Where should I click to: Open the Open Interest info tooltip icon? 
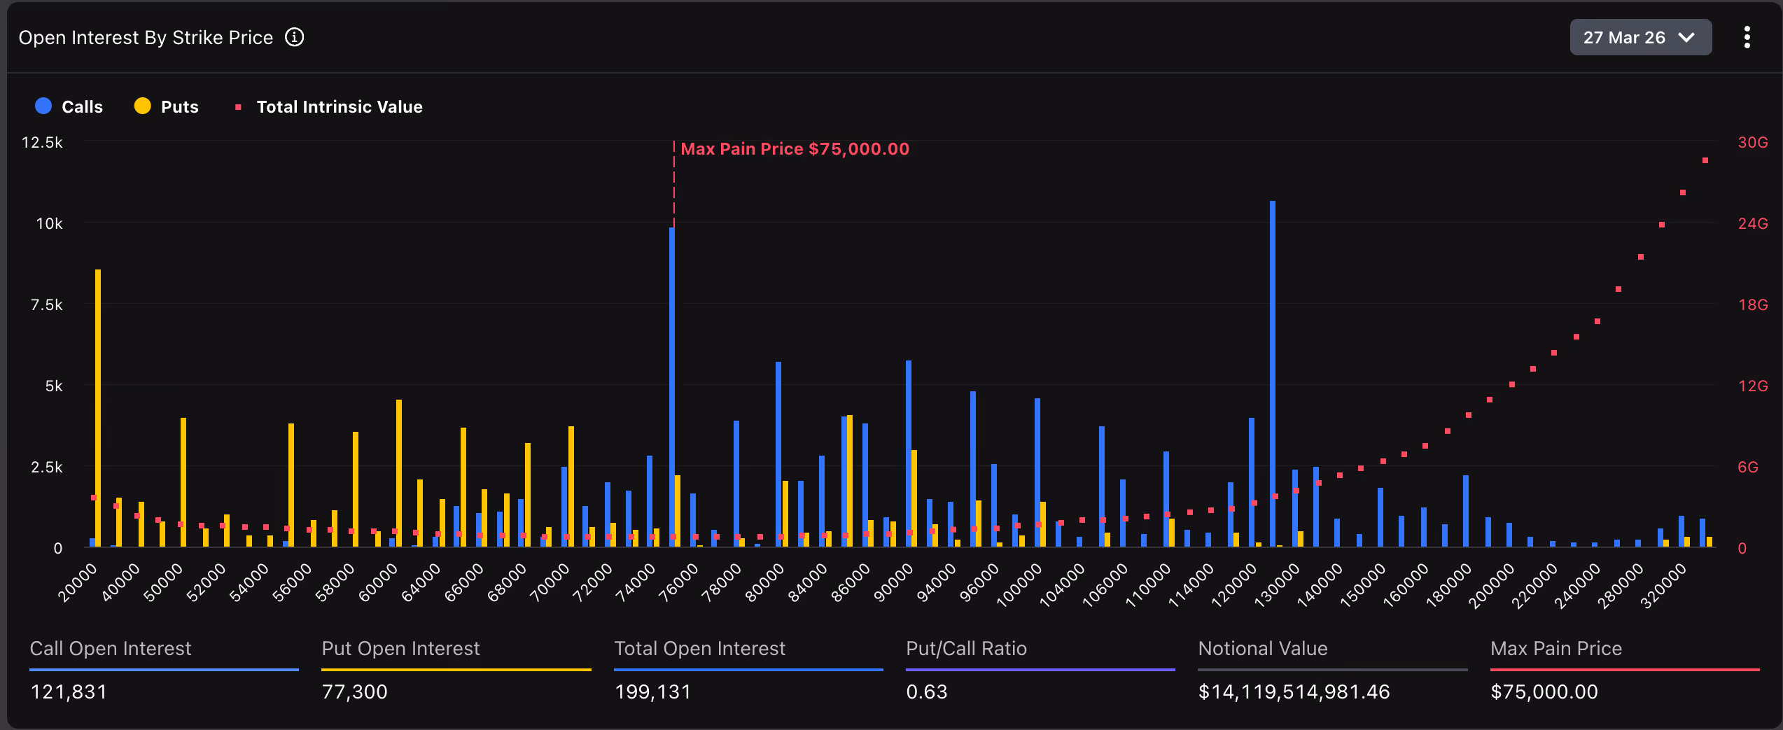click(295, 37)
